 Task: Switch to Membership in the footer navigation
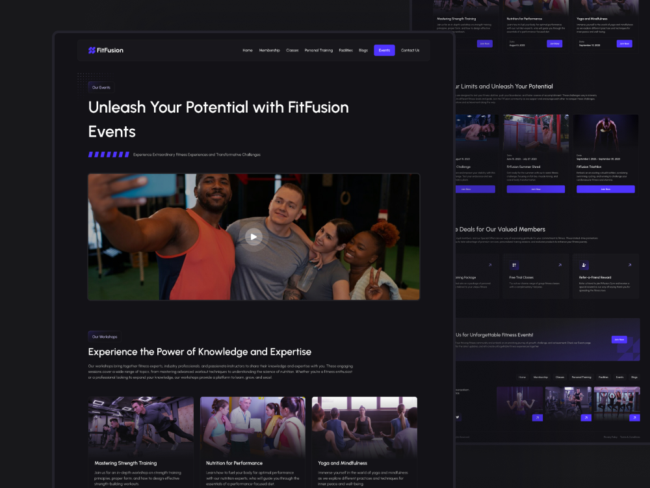click(541, 377)
